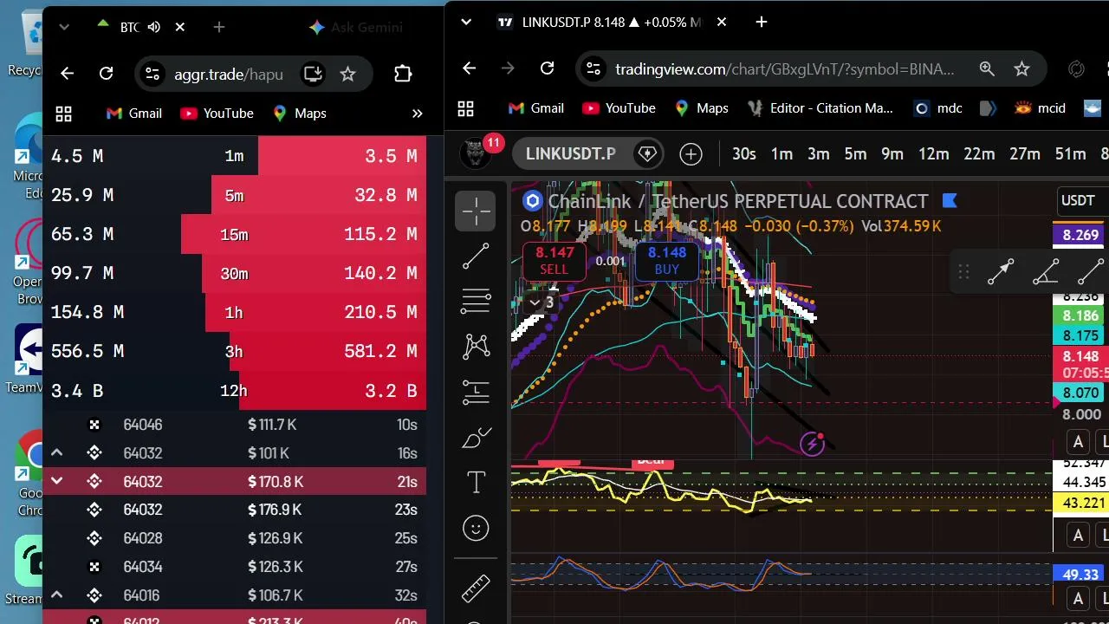1109x624 pixels.
Task: Select the LINKUSDT.P browser tab
Action: pos(611,22)
